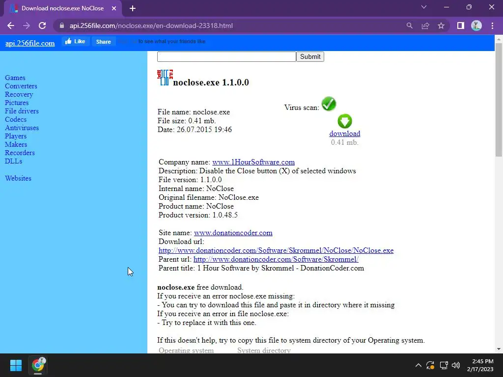Open the volume speaker icon

click(455, 365)
